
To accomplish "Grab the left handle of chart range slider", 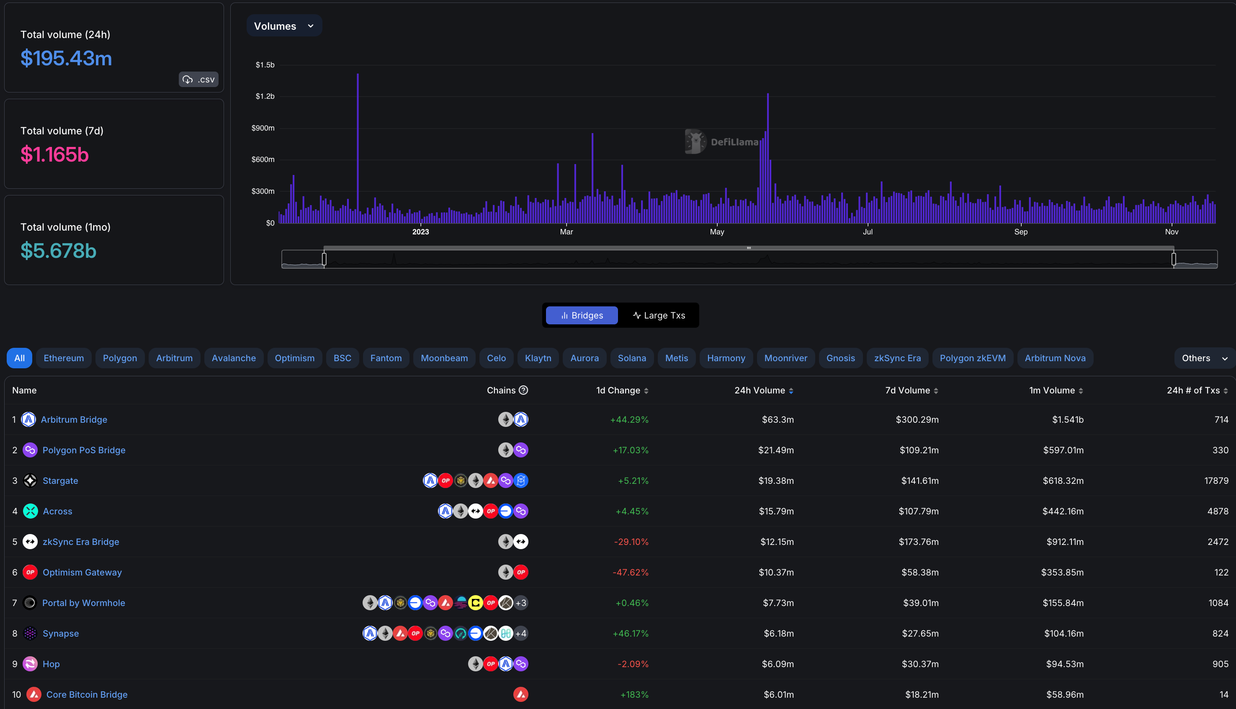I will [324, 259].
